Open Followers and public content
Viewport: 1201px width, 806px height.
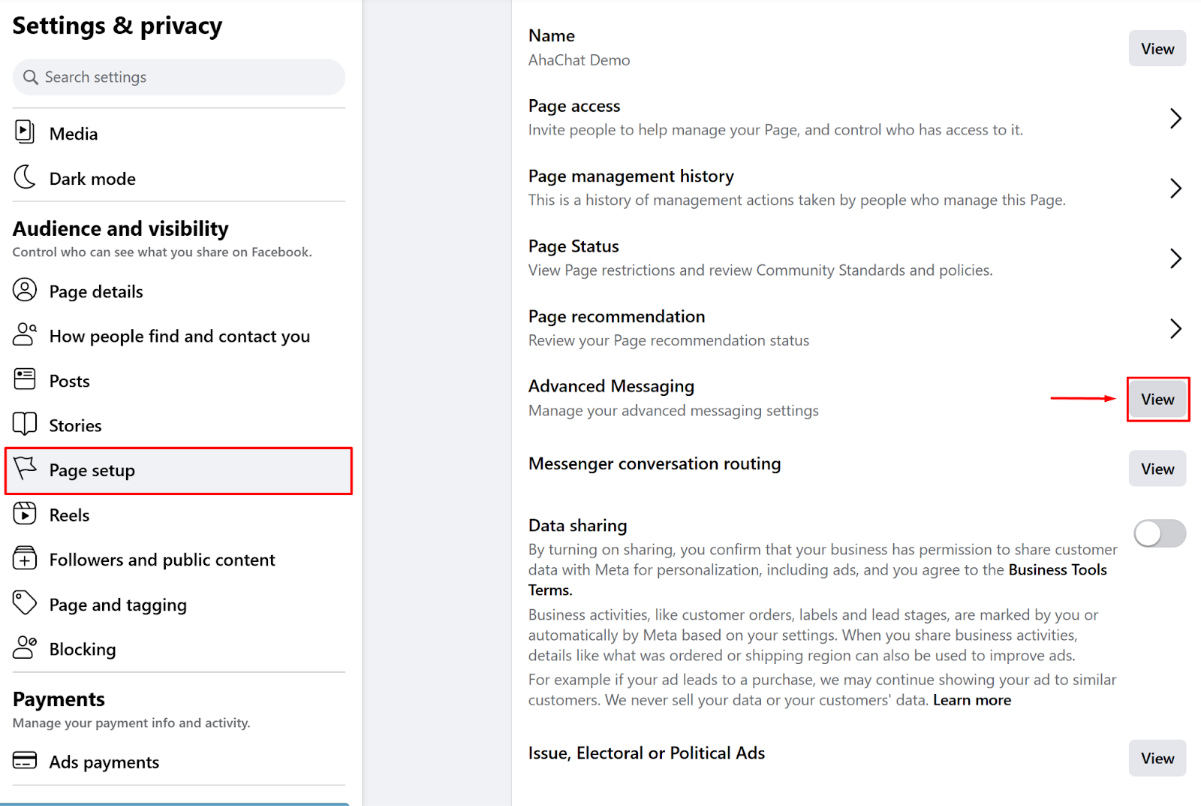(179, 560)
